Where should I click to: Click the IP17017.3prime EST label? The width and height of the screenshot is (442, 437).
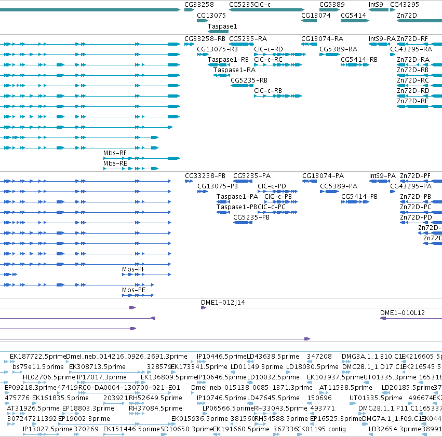coord(102,377)
